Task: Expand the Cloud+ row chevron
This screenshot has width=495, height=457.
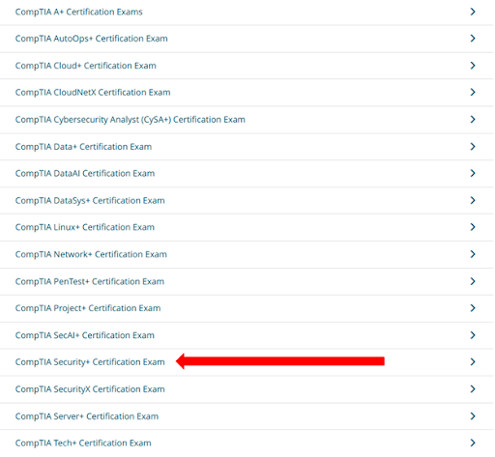Action: click(473, 66)
